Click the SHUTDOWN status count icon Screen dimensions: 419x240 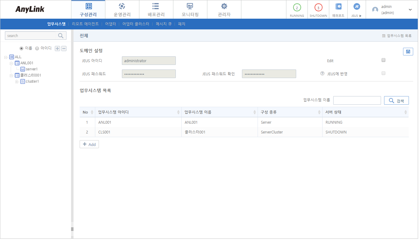point(318,8)
